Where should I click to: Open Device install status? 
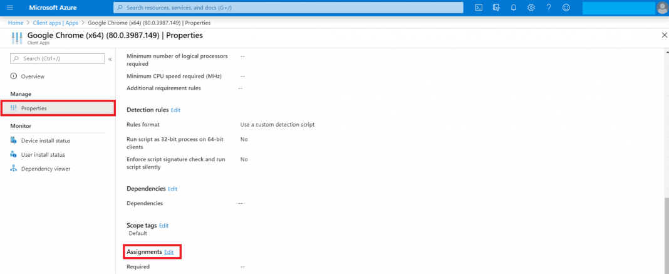pyautogui.click(x=45, y=141)
